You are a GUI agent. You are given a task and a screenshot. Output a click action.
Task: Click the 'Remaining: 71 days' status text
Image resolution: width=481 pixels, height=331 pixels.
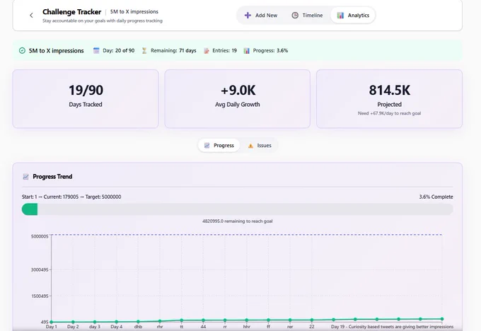[173, 51]
